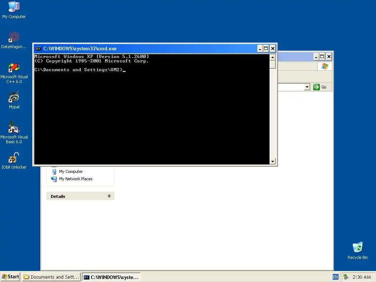
Task: Minimize the Explorer window behind cmd
Action: pyautogui.click(x=316, y=57)
